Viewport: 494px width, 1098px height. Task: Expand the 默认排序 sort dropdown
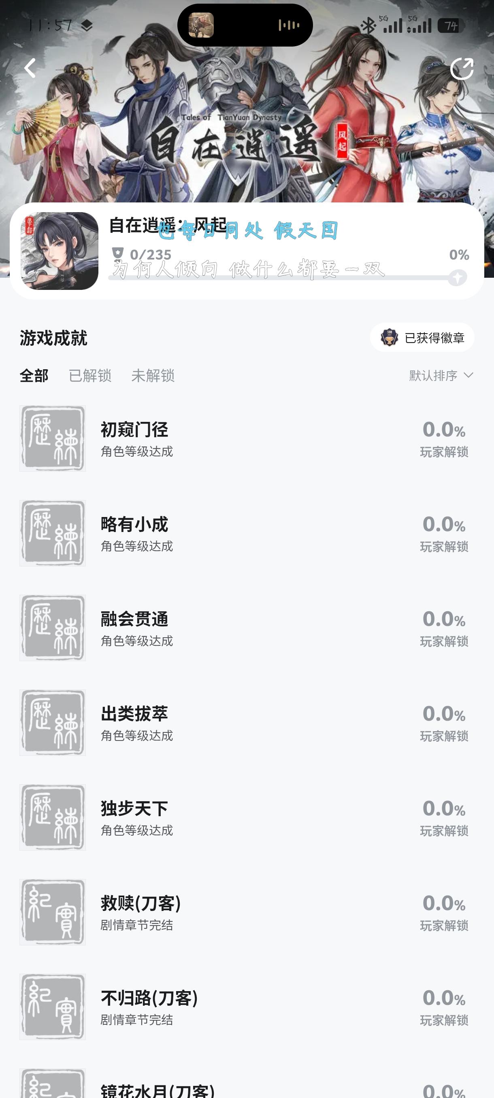point(441,376)
